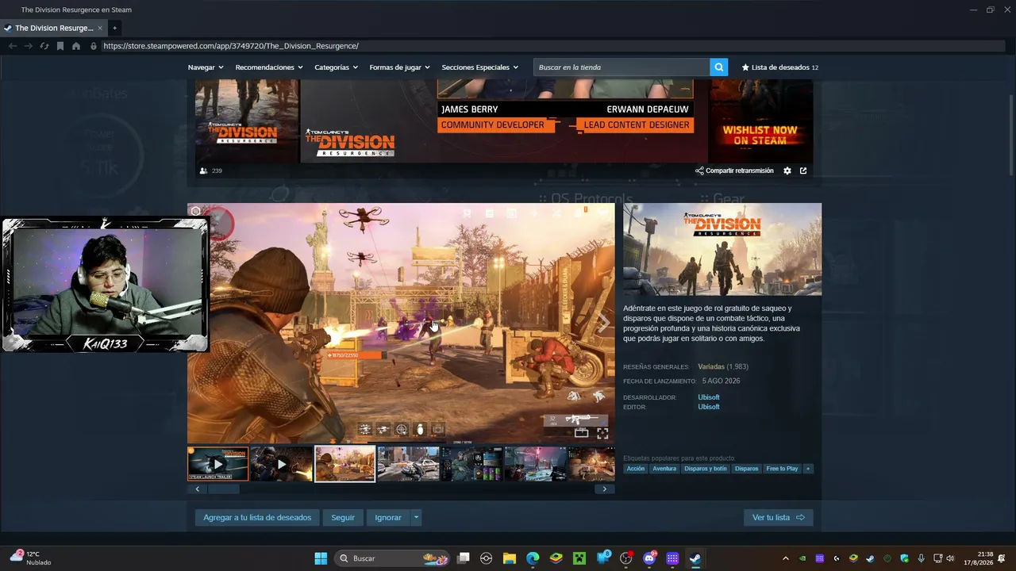Click the browser forward arrow
This screenshot has height=571, width=1016.
(29, 46)
